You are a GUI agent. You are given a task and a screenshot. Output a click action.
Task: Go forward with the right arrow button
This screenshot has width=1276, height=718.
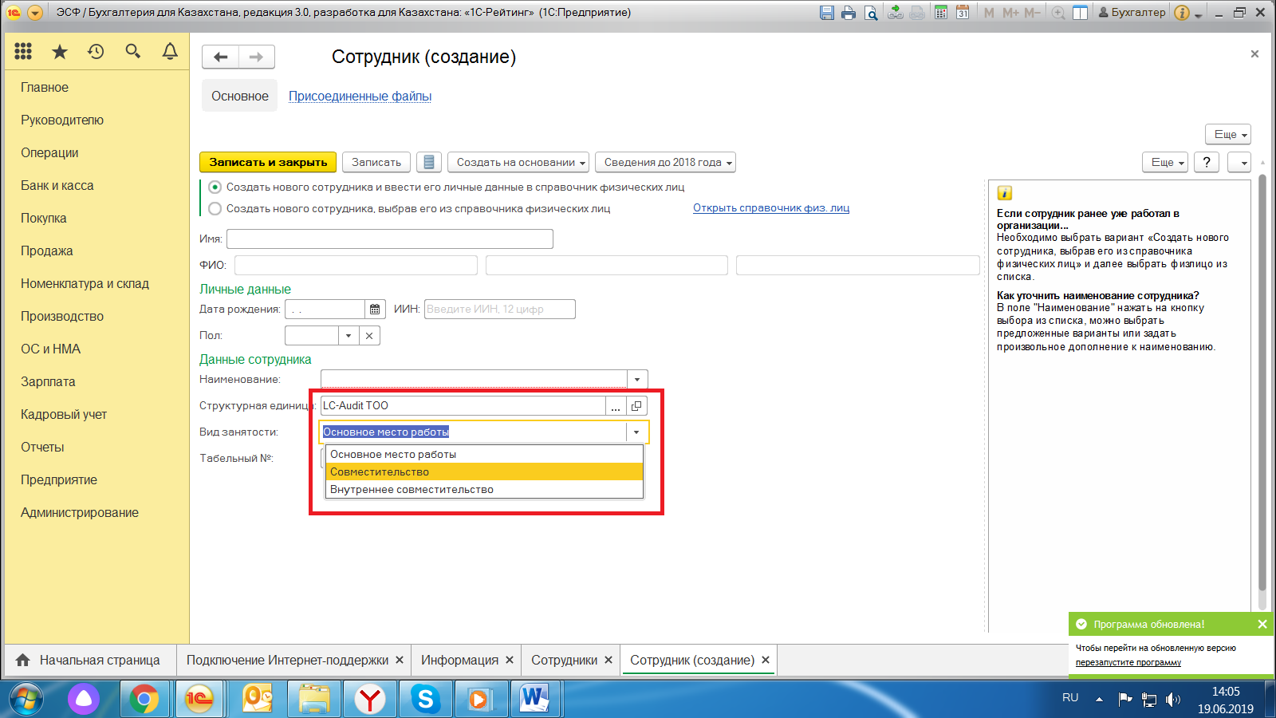pos(257,57)
